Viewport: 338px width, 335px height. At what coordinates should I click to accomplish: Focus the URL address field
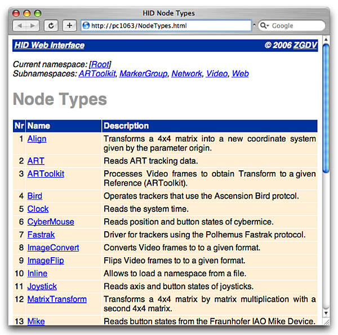coord(166,26)
